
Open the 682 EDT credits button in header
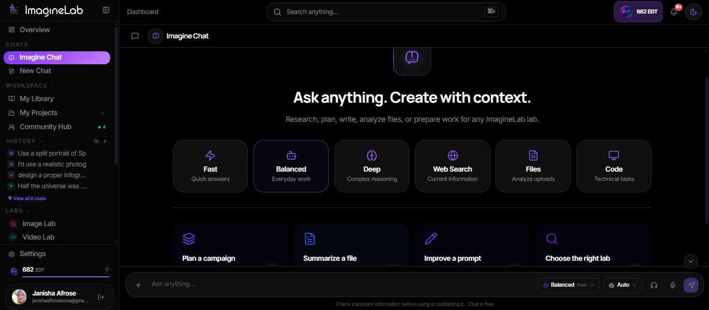(638, 11)
